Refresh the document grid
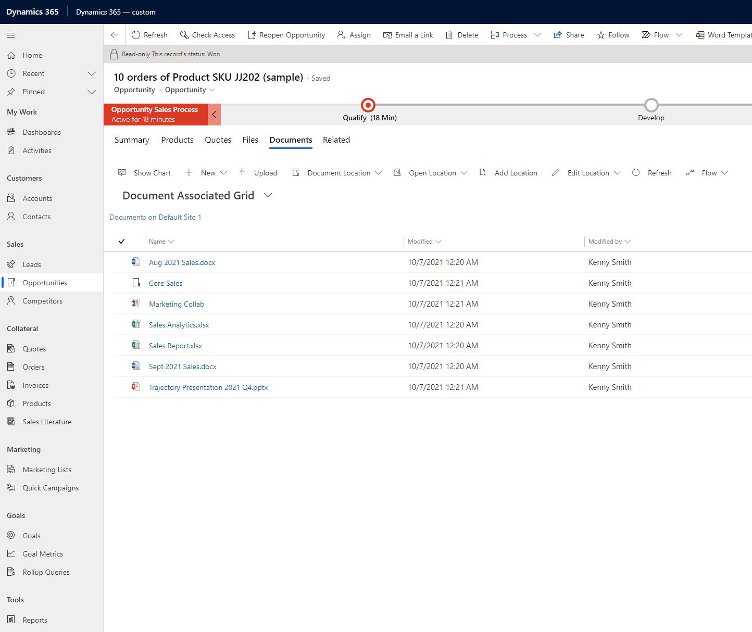The height and width of the screenshot is (632, 752). click(x=652, y=173)
